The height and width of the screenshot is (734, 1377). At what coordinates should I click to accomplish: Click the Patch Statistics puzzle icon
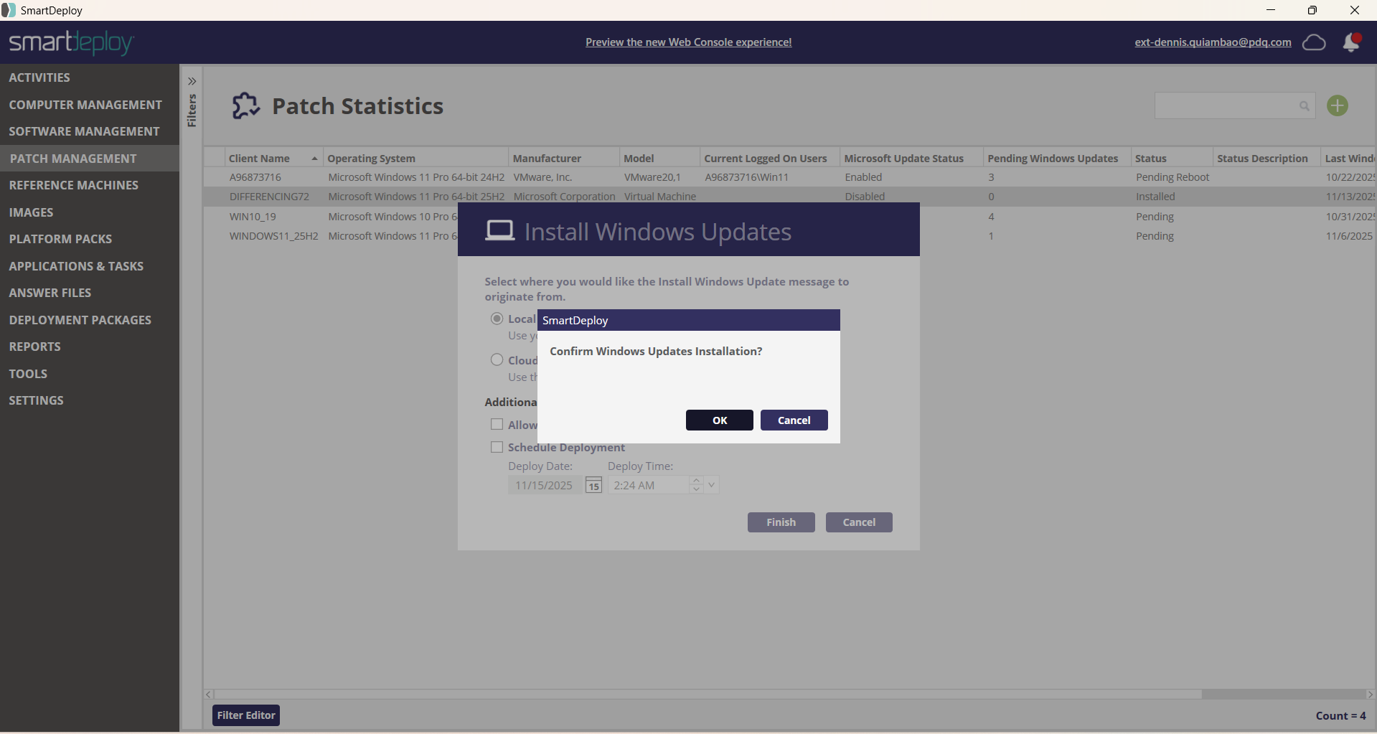[x=245, y=106]
